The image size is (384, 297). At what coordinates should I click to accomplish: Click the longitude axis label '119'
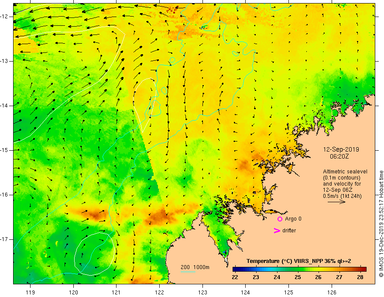[31, 292]
